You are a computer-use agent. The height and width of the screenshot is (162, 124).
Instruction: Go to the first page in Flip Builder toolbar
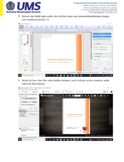[69, 96]
